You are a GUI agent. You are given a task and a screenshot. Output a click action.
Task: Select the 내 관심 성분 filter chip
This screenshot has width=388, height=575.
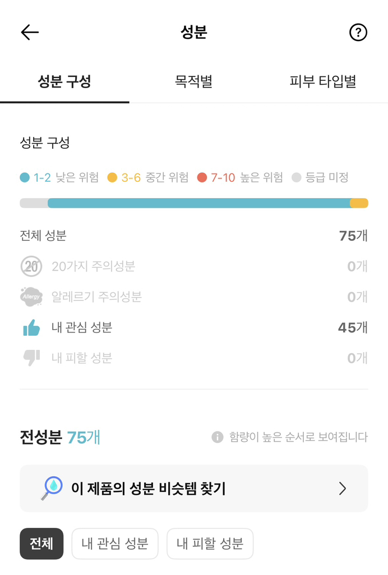click(x=114, y=544)
